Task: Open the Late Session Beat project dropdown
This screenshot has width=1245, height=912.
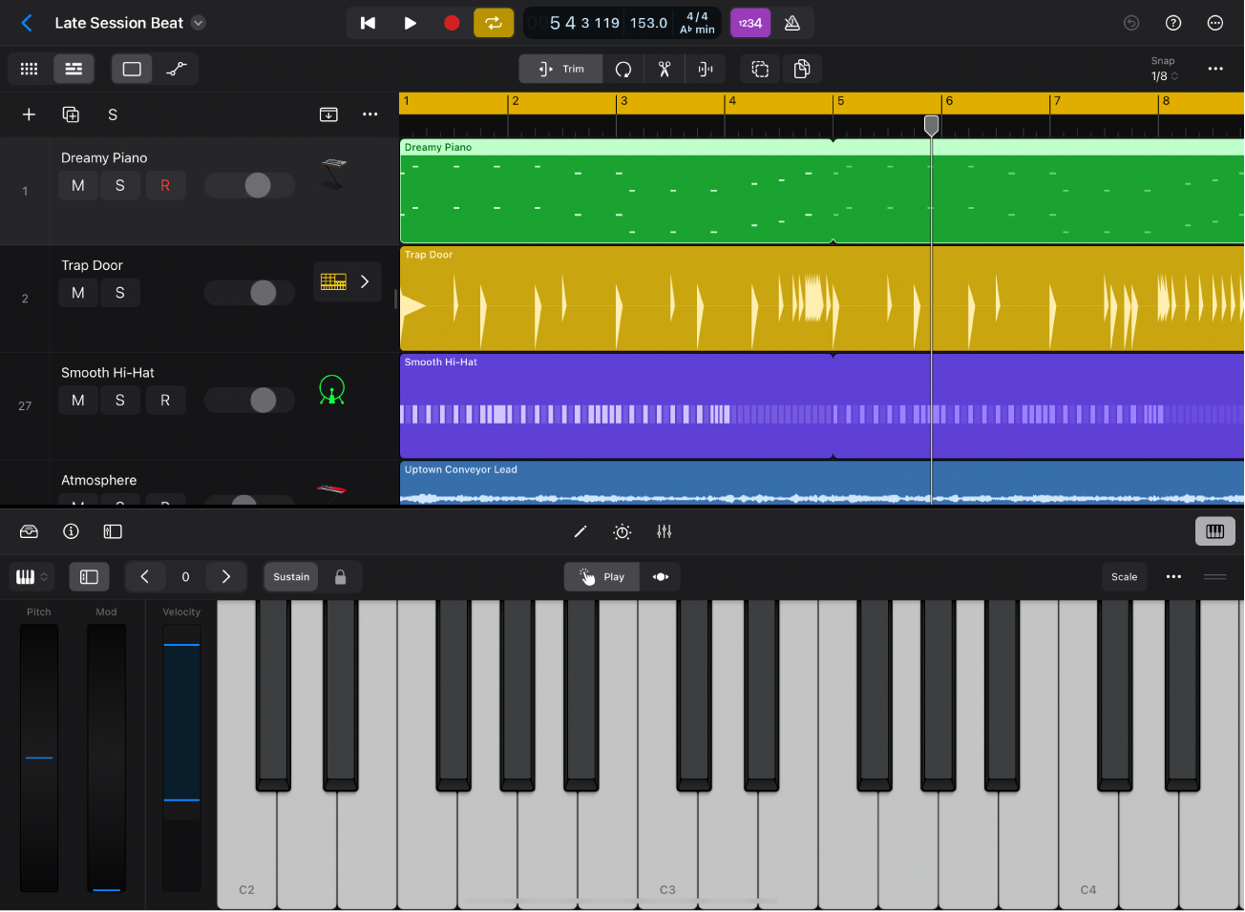Action: 198,22
